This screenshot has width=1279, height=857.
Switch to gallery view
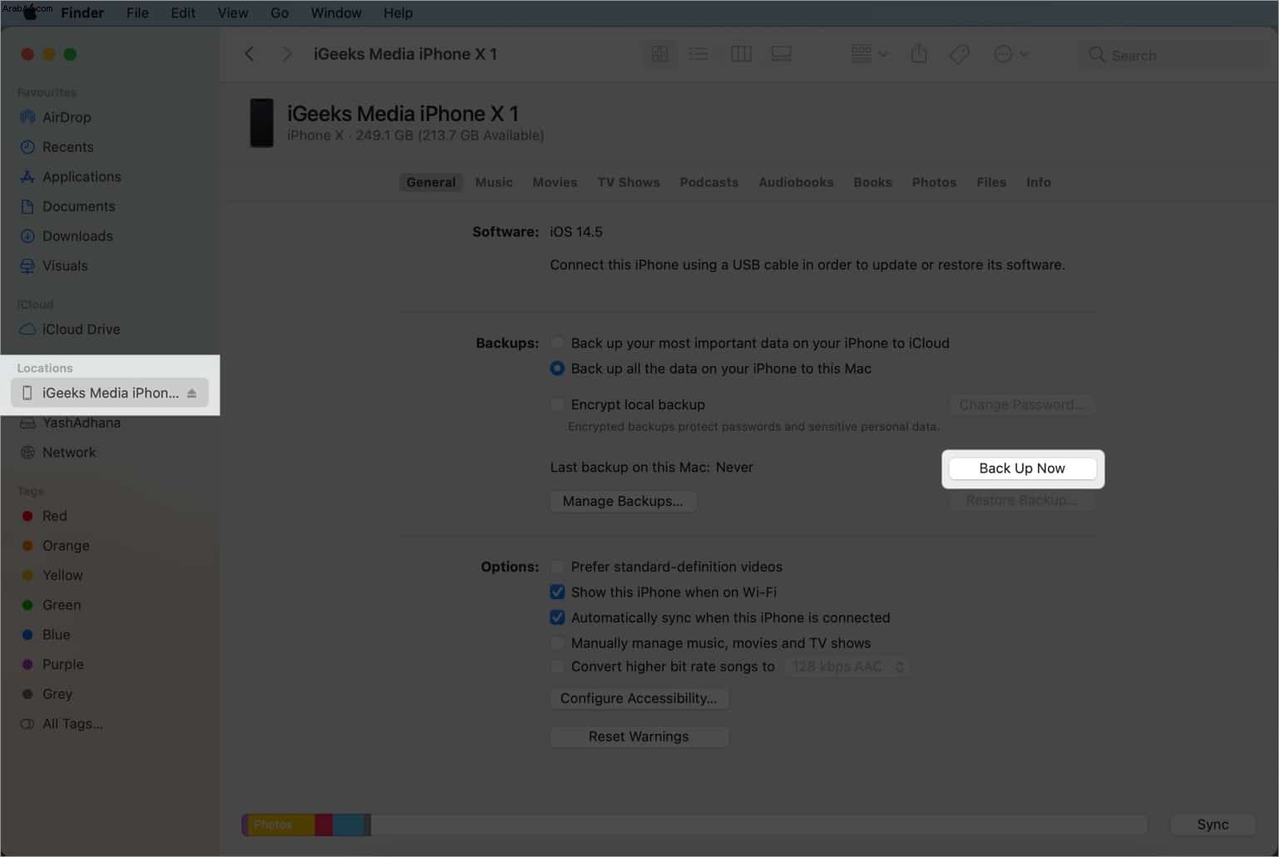tap(781, 54)
